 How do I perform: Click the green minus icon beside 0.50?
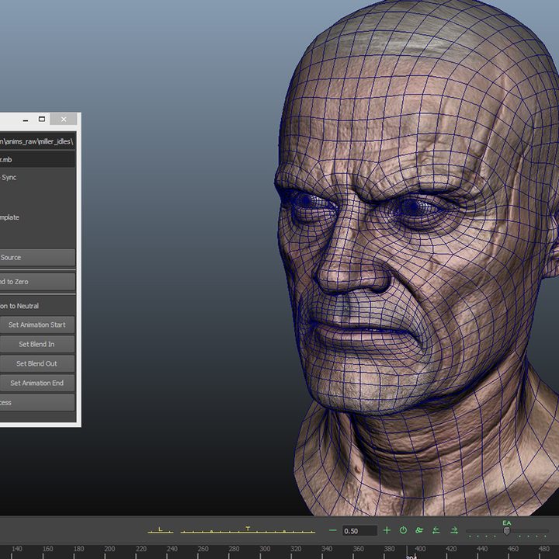click(332, 530)
